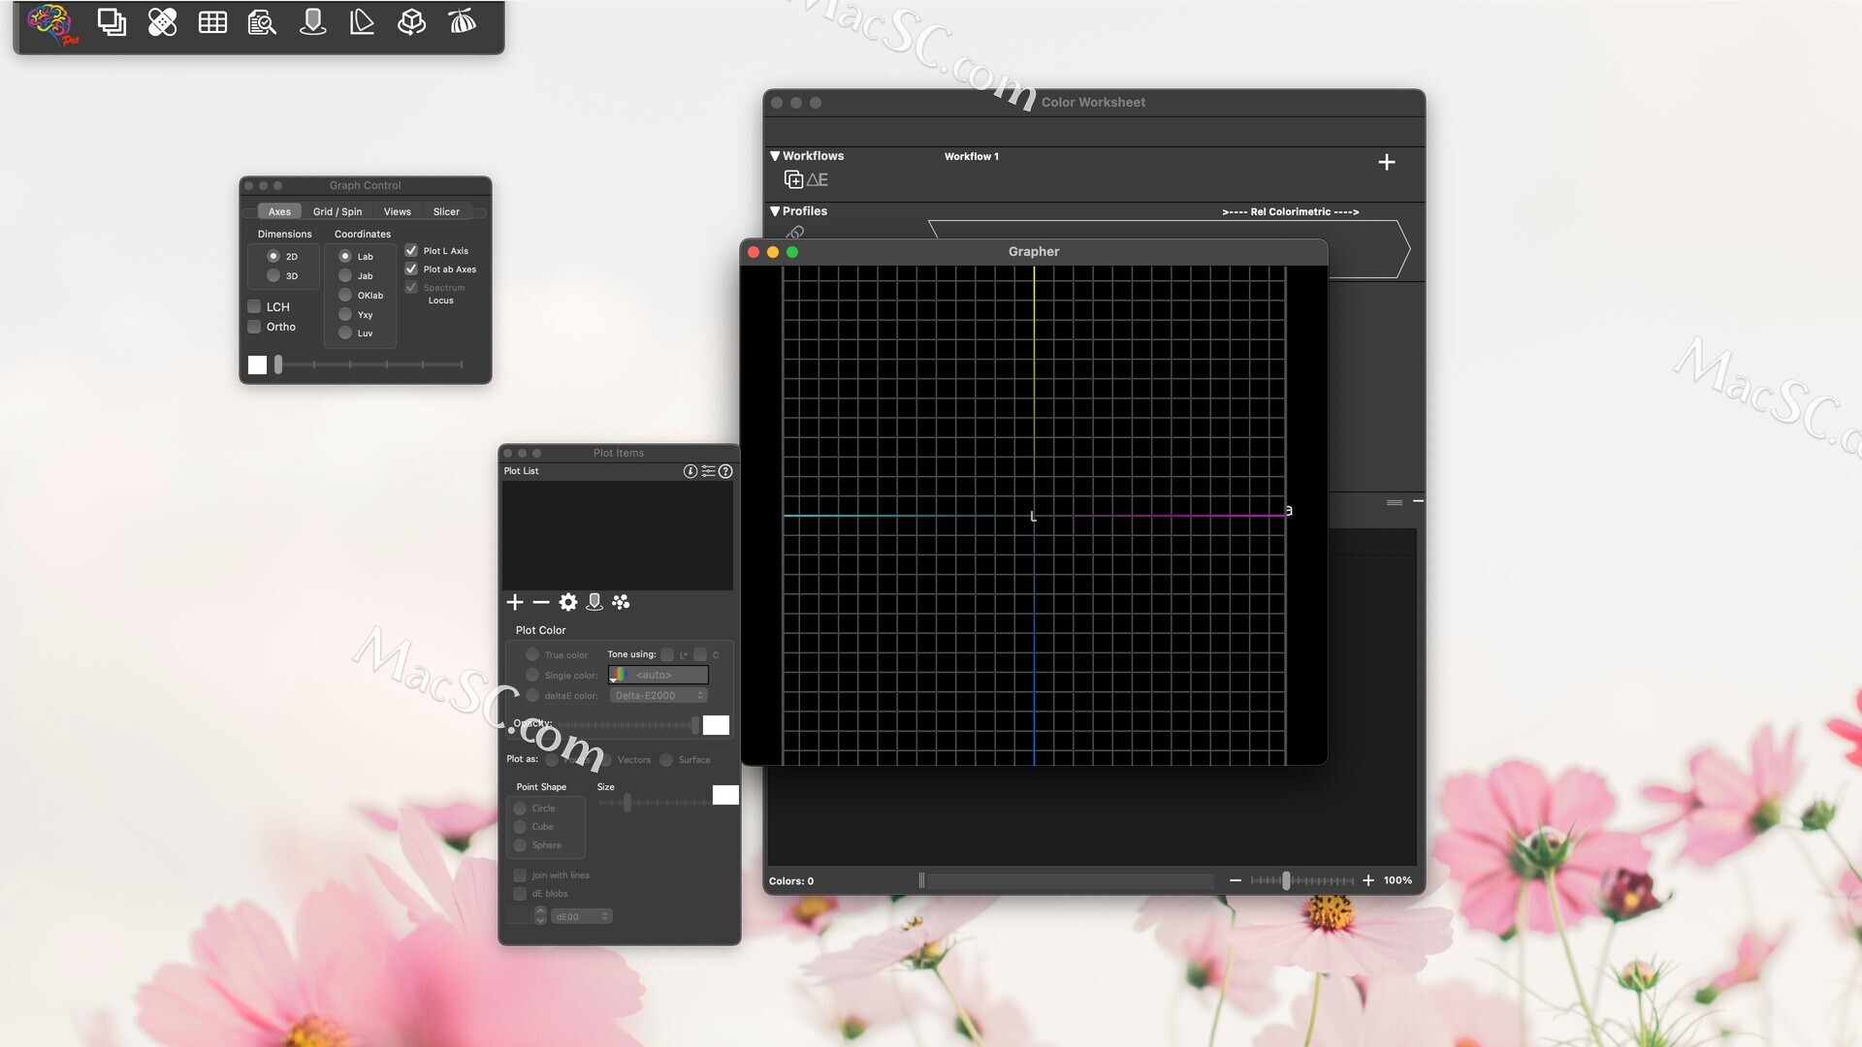Collapse Color Worksheet panel with the minus
This screenshot has height=1047, width=1862.
click(1418, 501)
